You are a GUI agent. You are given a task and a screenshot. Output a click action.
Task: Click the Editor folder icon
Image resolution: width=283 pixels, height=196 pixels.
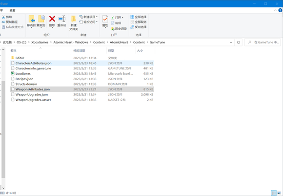pos(13,58)
